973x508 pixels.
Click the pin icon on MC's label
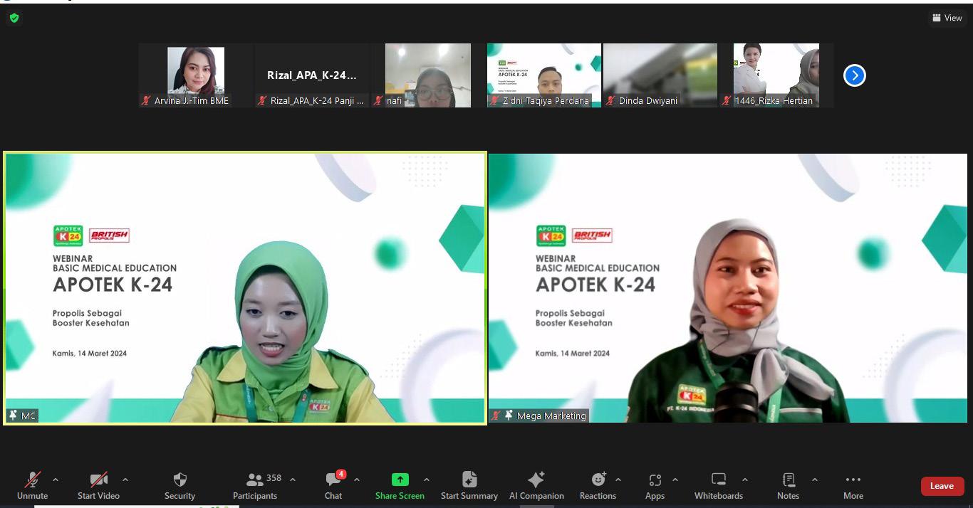click(x=13, y=416)
